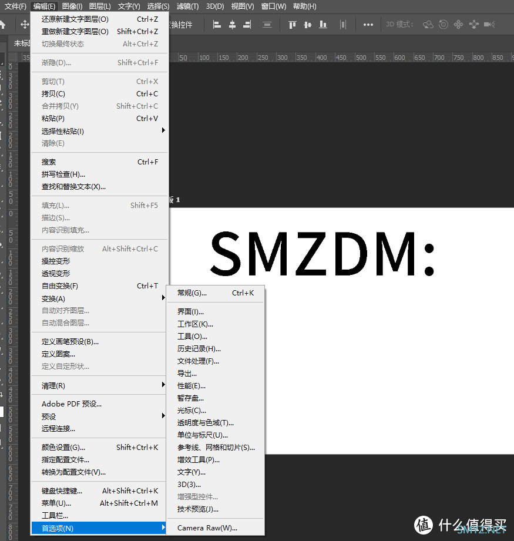The height and width of the screenshot is (541, 514).
Task: Click the 3D roll mode icon
Action: point(444,25)
